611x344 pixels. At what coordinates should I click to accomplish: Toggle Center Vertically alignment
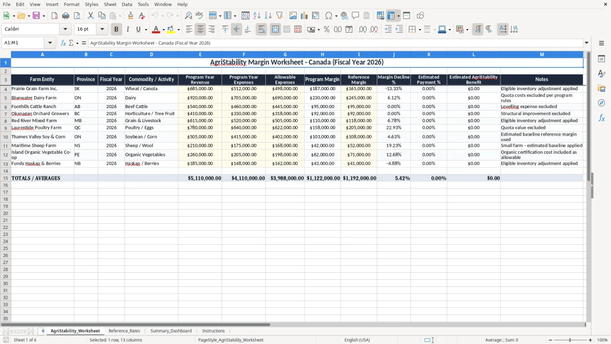tap(236, 29)
